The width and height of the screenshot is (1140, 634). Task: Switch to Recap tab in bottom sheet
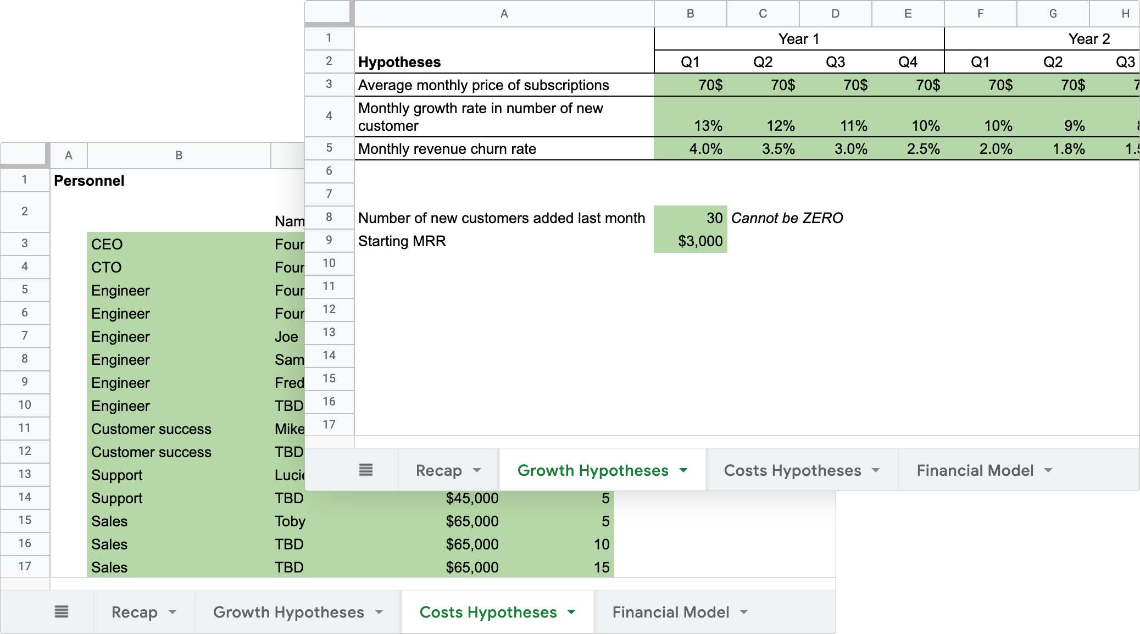pyautogui.click(x=134, y=612)
